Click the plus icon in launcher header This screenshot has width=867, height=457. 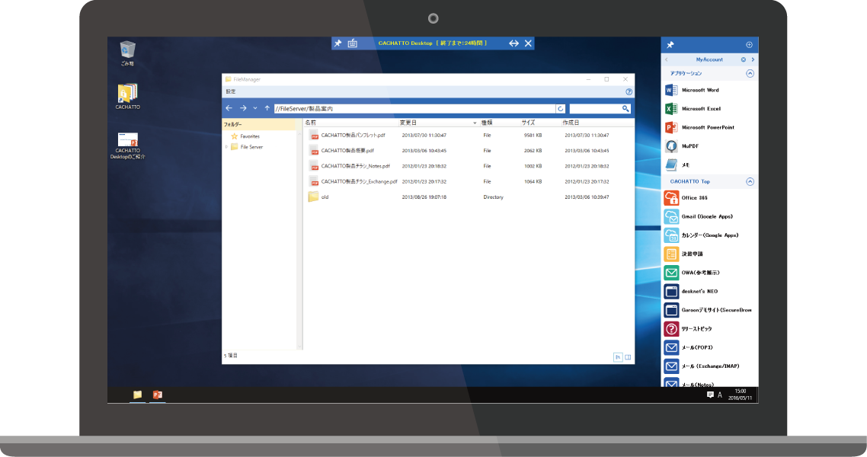click(749, 45)
